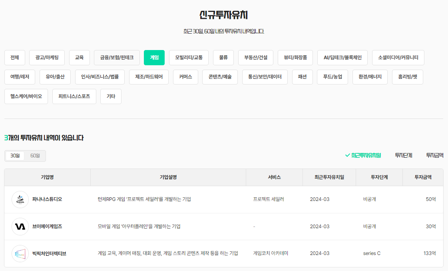The width and height of the screenshot is (448, 271).
Task: Click the 기업설명 column header
Action: click(x=168, y=177)
